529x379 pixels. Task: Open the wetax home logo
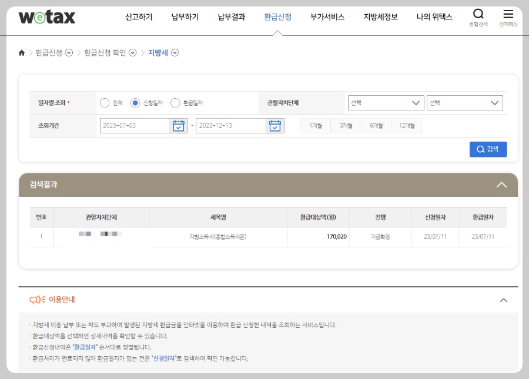coord(47,17)
